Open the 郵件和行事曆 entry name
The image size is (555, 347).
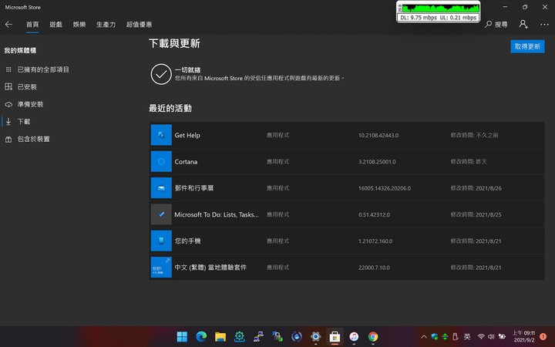tap(194, 188)
